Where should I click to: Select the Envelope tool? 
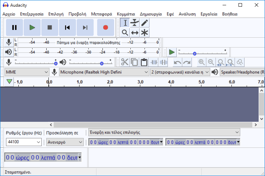point(135,23)
